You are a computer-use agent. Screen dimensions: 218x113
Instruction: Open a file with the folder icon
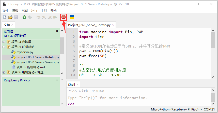pyautogui.click(x=10, y=17)
